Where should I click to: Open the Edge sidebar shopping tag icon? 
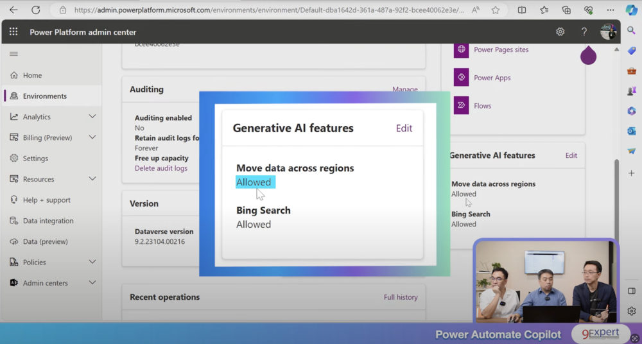[631, 50]
